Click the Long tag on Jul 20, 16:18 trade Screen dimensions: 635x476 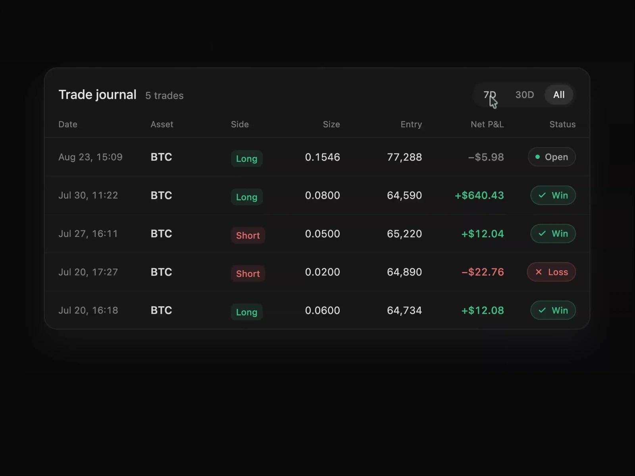coord(246,312)
